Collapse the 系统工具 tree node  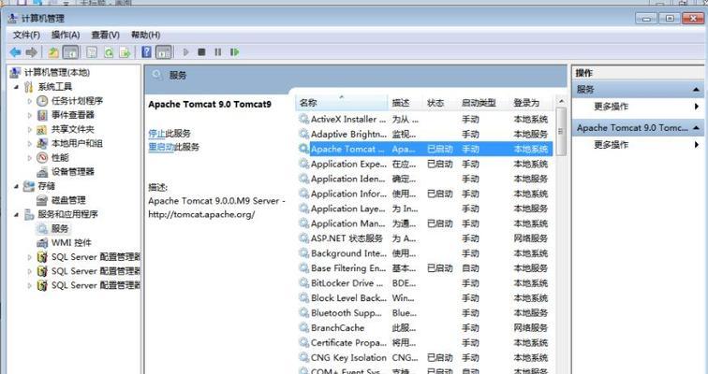(16, 87)
